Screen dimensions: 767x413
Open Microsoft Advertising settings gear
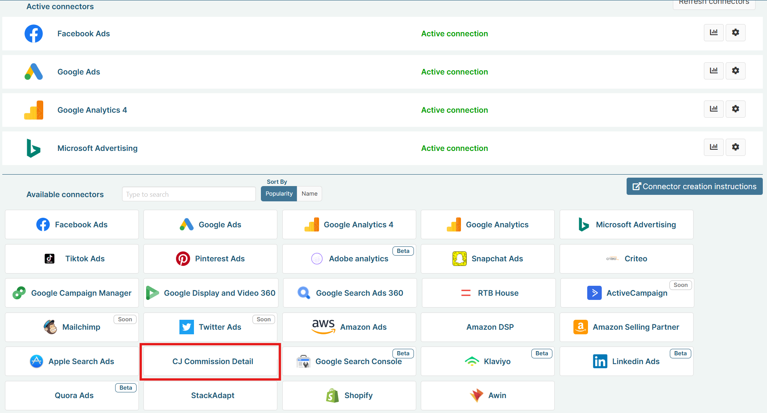tap(735, 147)
